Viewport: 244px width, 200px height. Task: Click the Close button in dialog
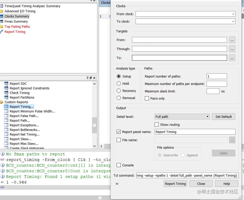pyautogui.click(x=201, y=184)
